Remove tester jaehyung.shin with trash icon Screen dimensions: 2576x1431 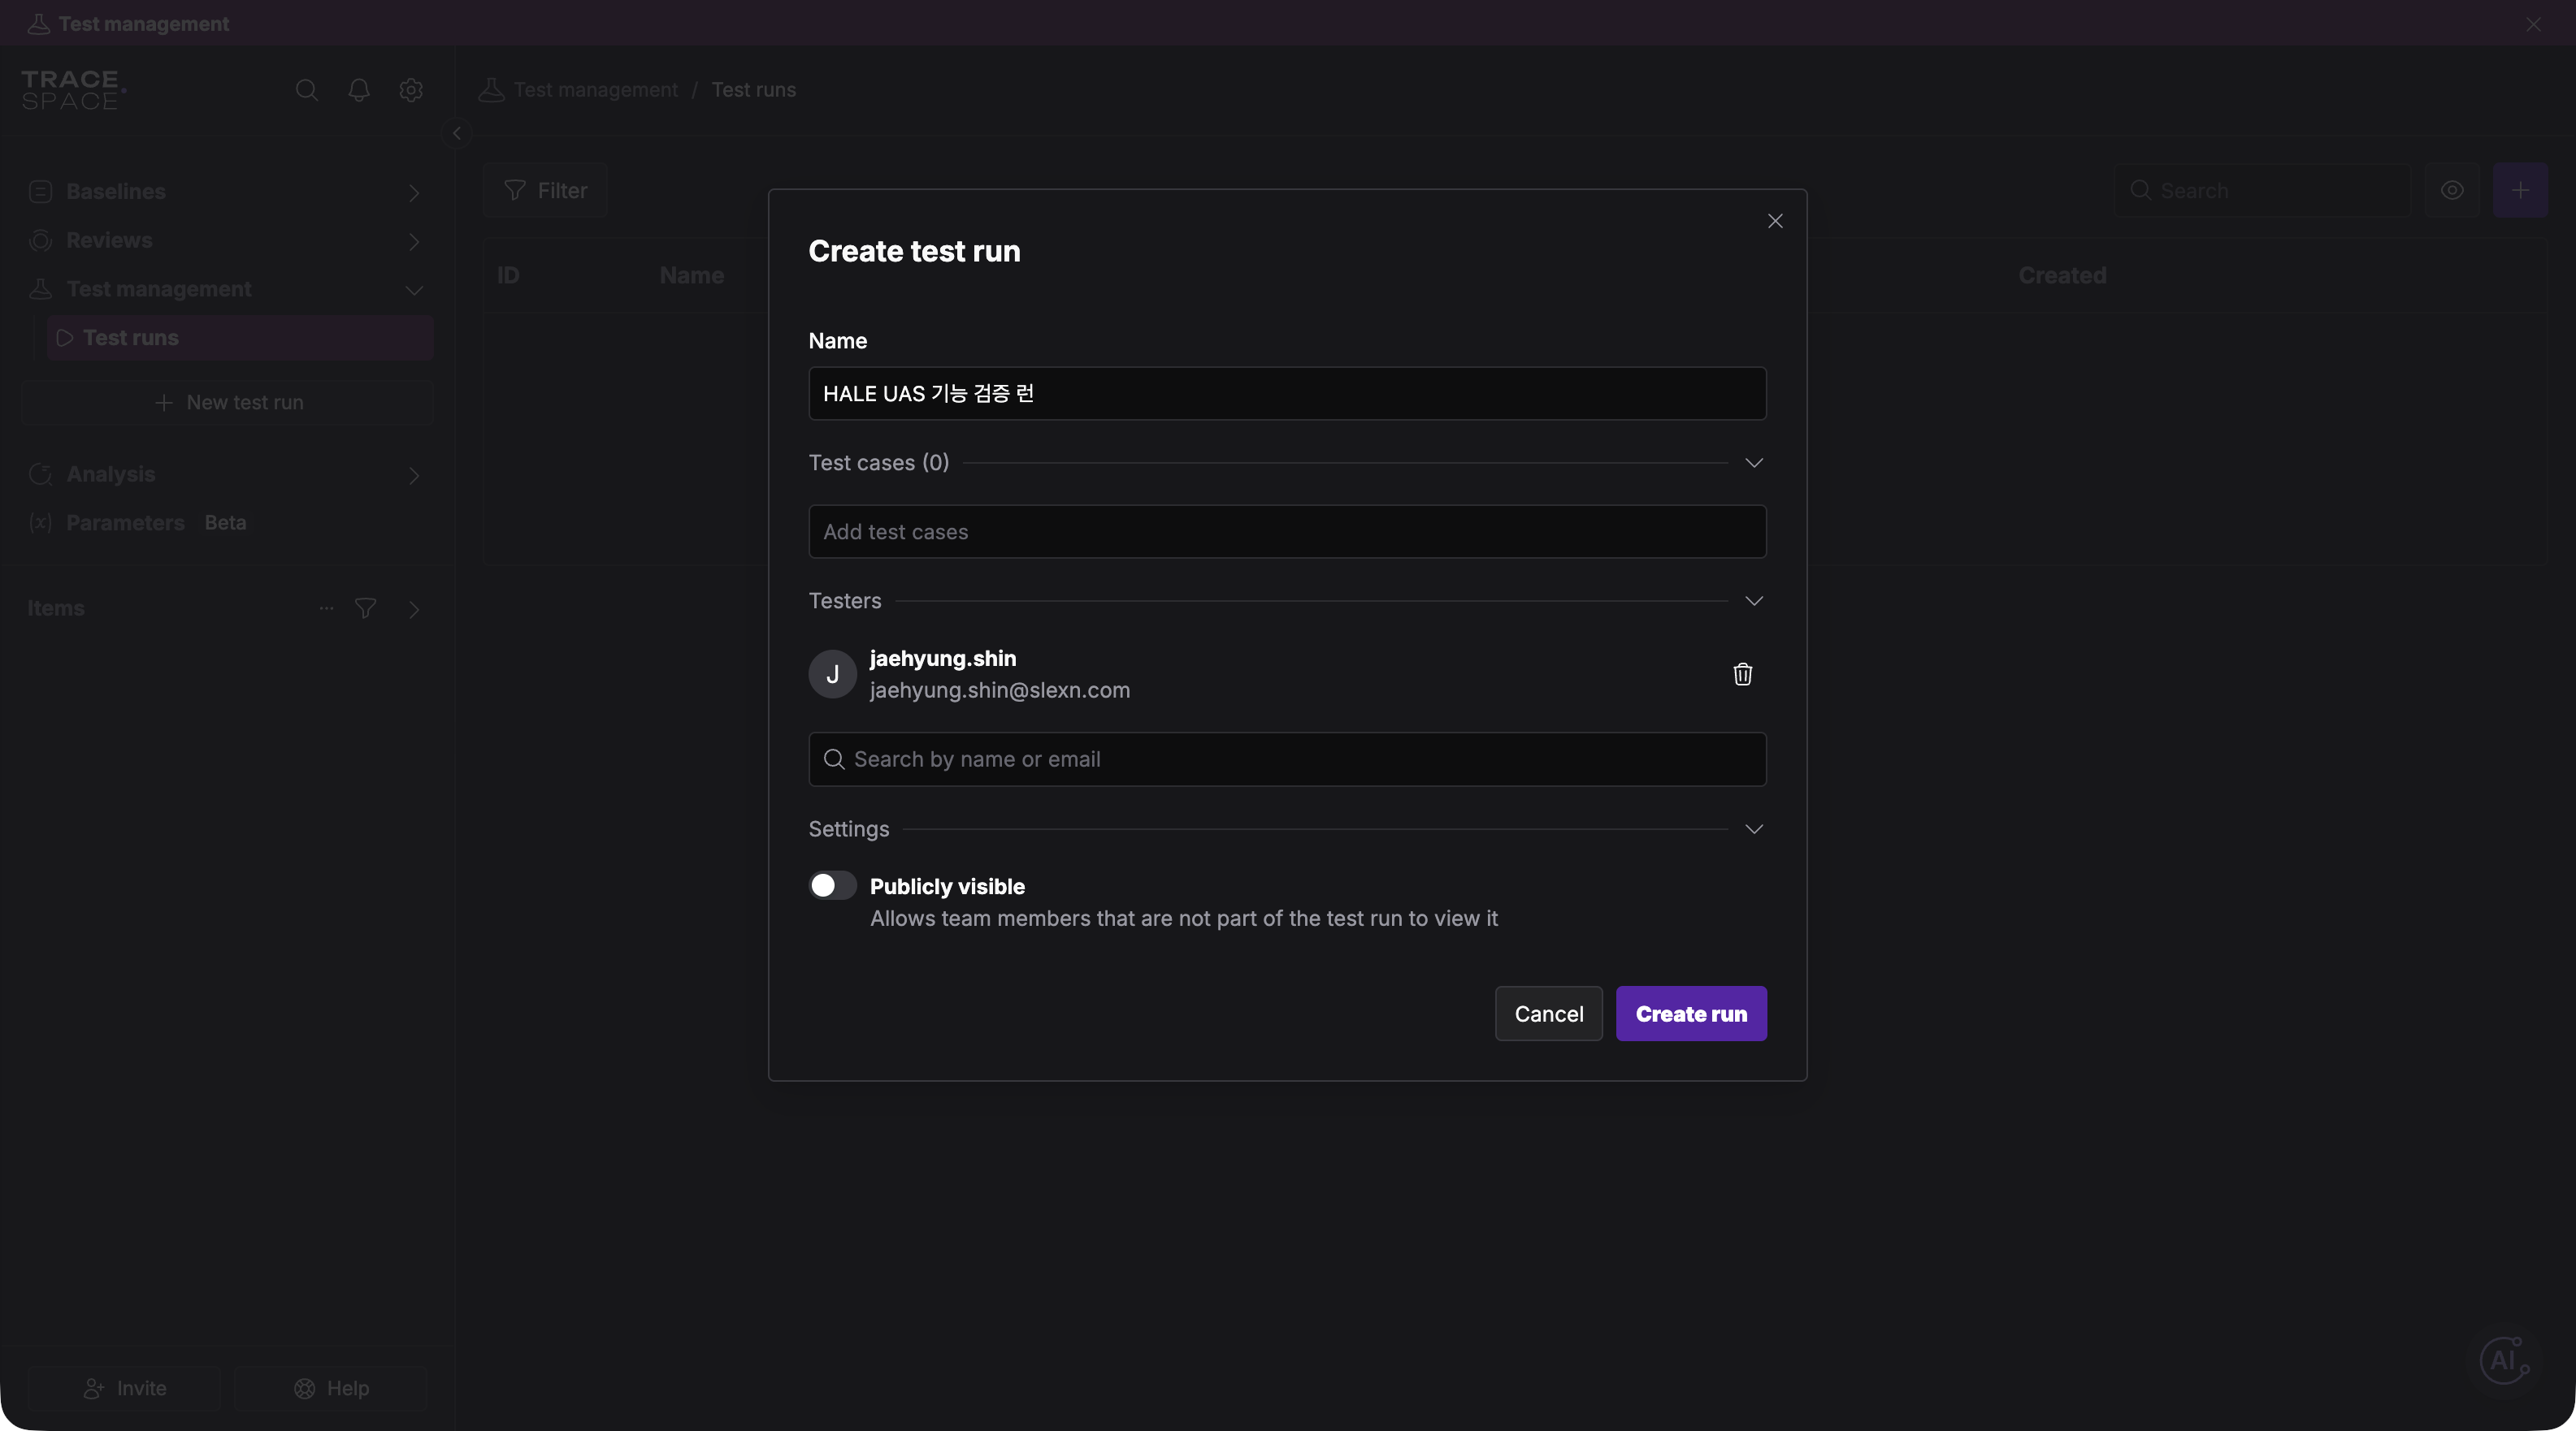[x=1742, y=675]
